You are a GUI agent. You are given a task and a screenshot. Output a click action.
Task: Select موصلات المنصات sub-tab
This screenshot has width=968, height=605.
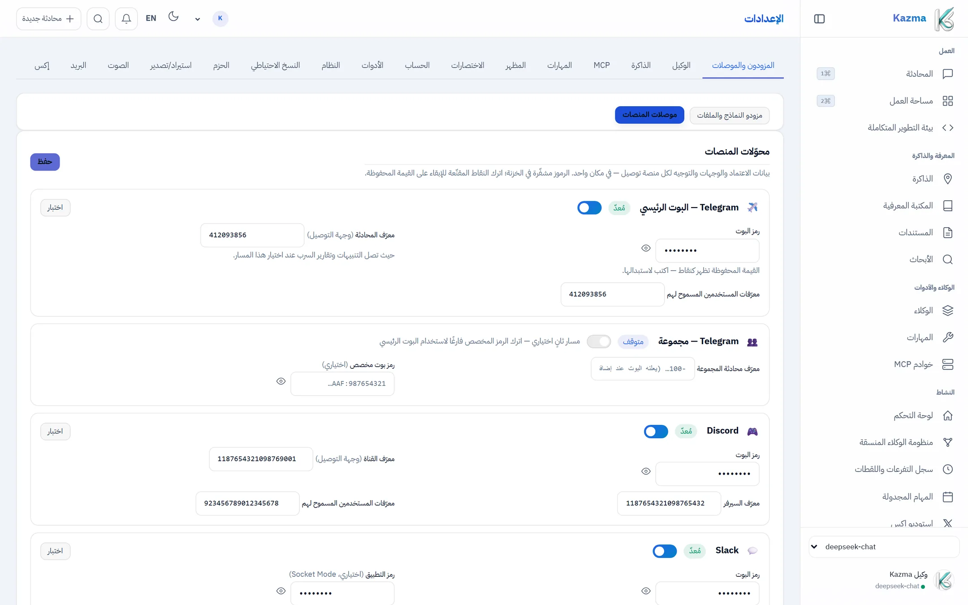[x=649, y=115]
